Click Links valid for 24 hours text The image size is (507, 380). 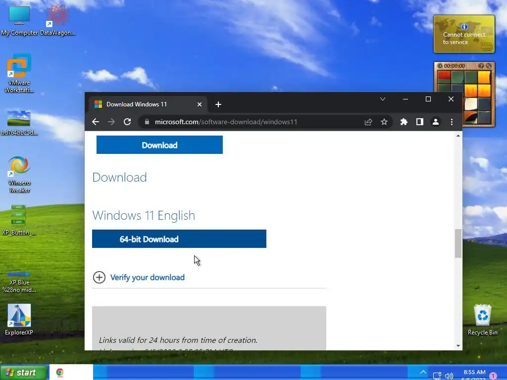[178, 340]
